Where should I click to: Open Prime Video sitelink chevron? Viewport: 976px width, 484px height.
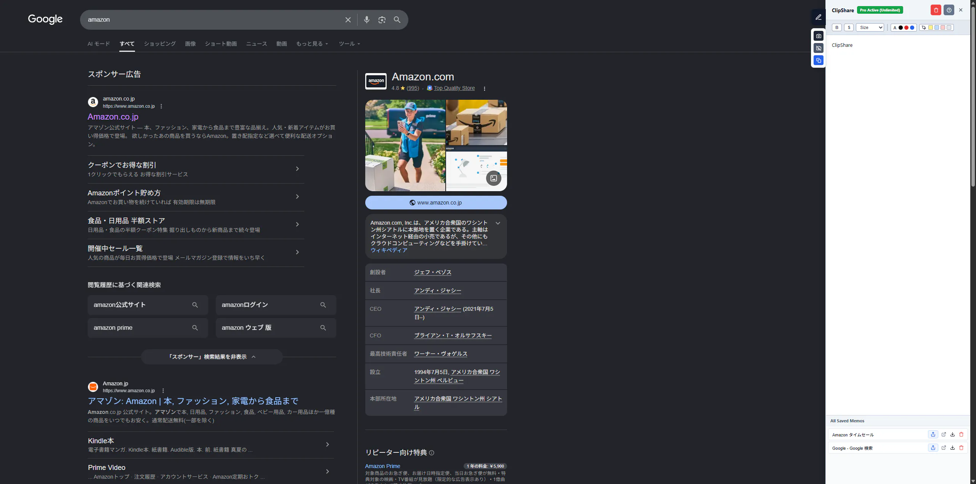(327, 471)
